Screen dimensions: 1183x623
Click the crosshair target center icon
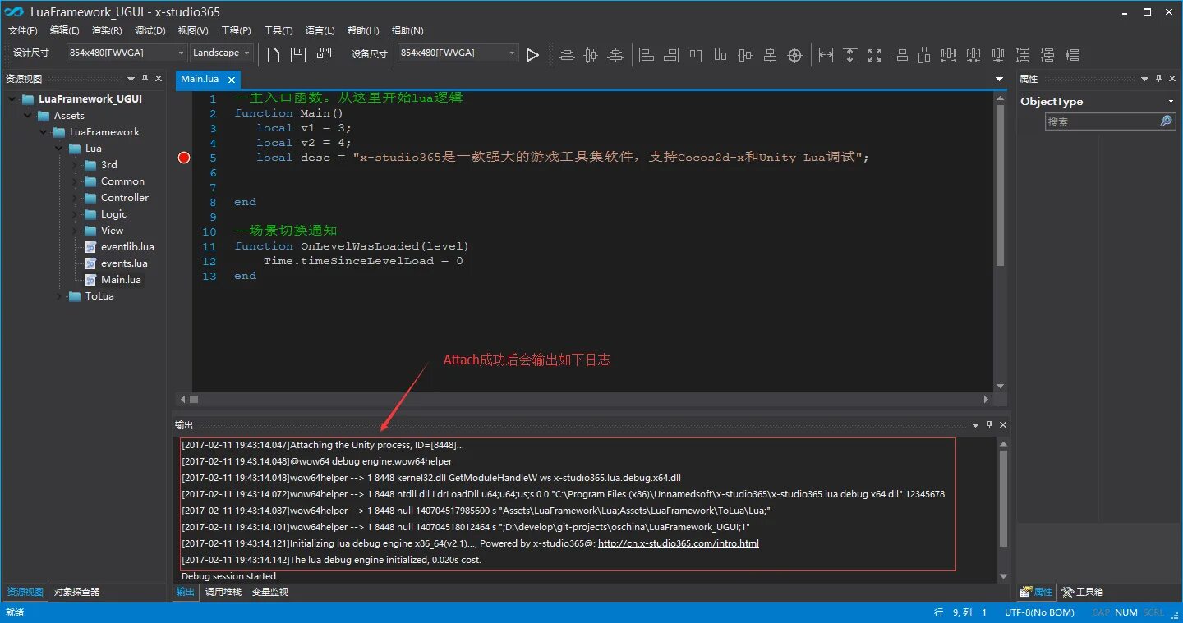pos(794,55)
